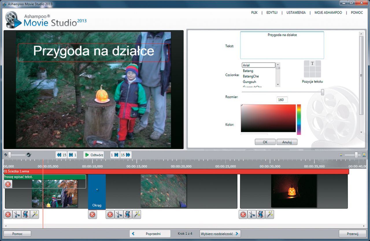Step back 1 frame
This screenshot has height=241, width=370.
coord(73,155)
